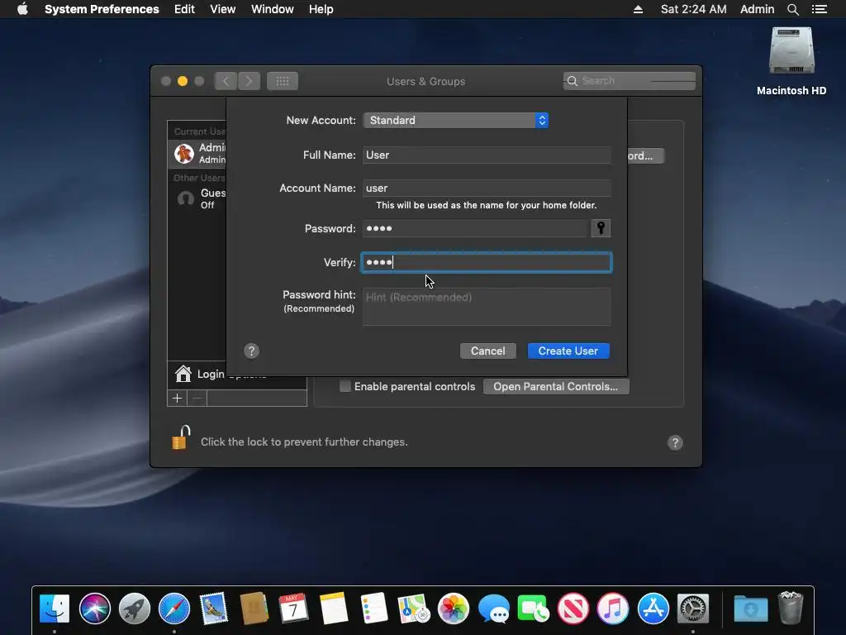Viewport: 846px width, 635px height.
Task: Click the eject icon in menu bar
Action: 638,9
